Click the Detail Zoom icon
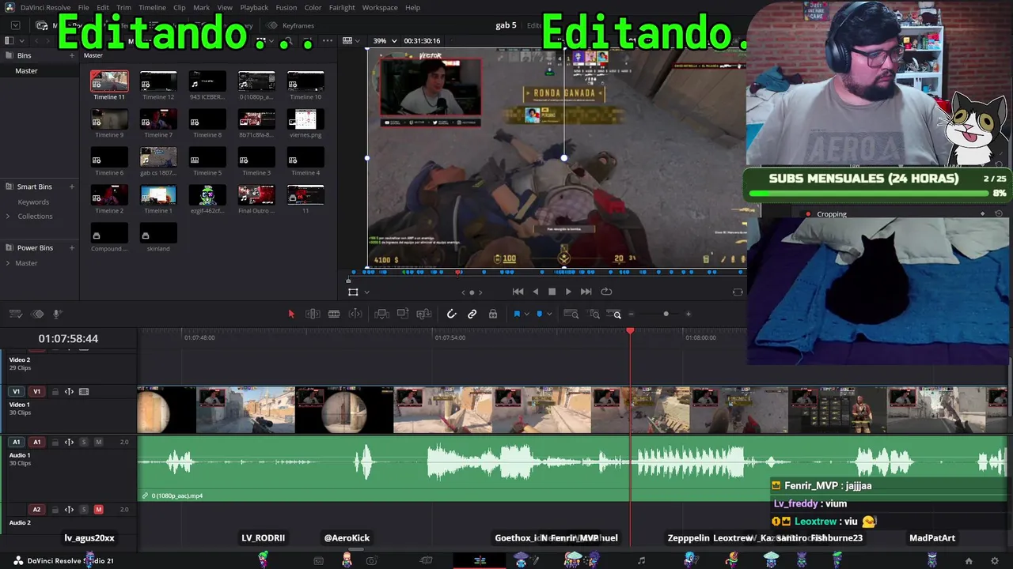The width and height of the screenshot is (1013, 569). click(x=595, y=314)
